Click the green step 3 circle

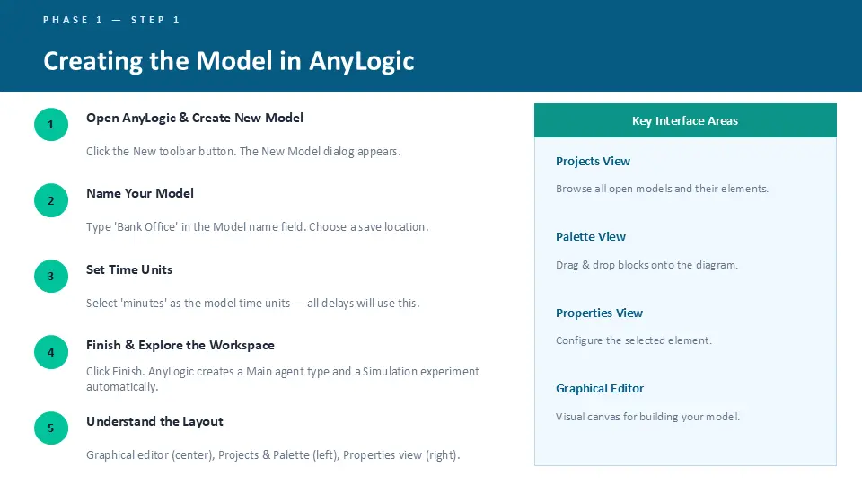[x=51, y=276]
